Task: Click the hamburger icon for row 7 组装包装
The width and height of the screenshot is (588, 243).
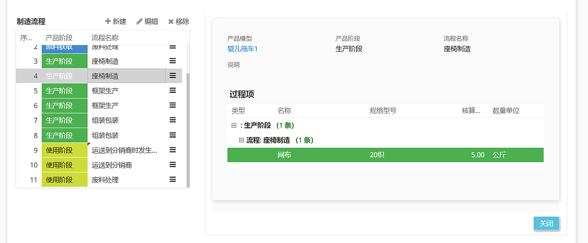Action: tap(172, 120)
